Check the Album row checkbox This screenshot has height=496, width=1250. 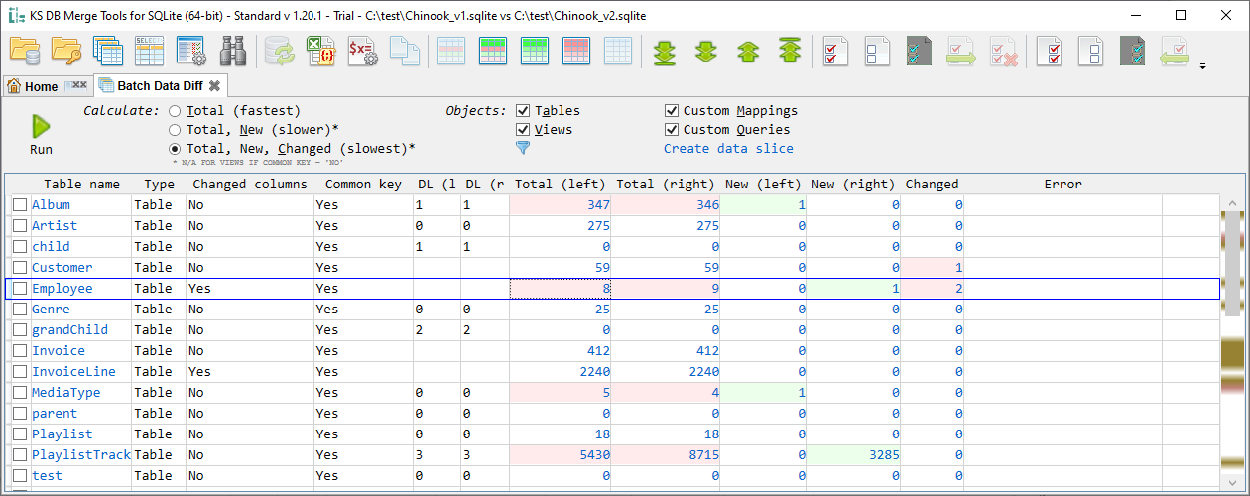pyautogui.click(x=20, y=204)
